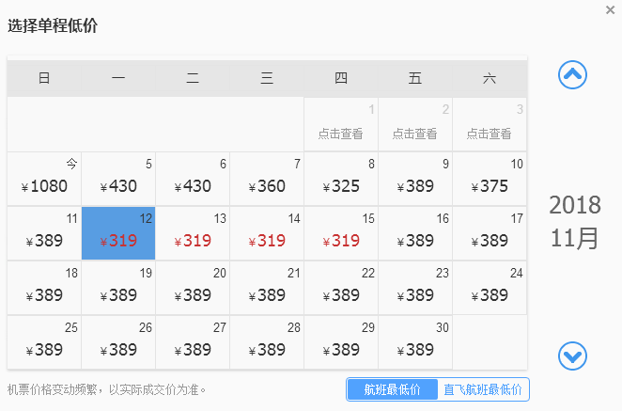Select November 22 date cell
The width and height of the screenshot is (622, 411).
(x=341, y=288)
